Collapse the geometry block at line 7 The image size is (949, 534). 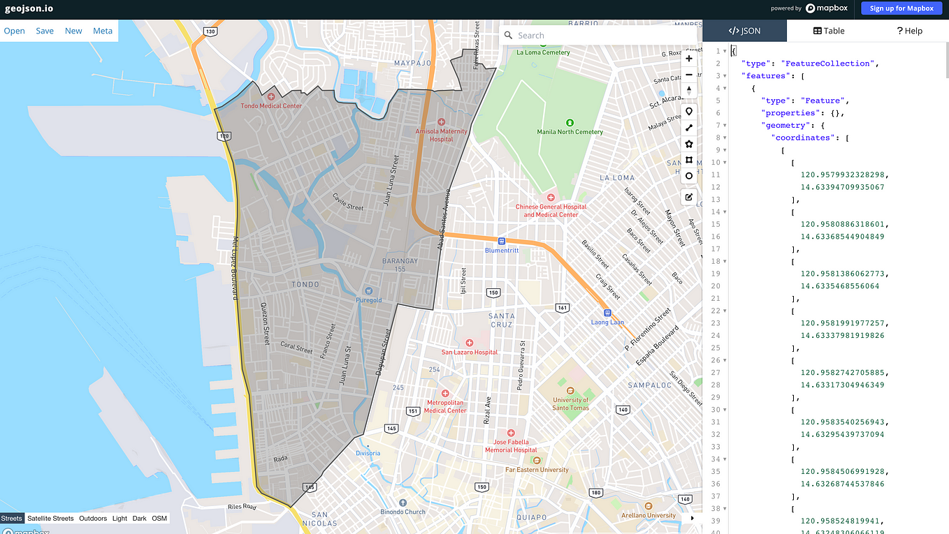725,126
